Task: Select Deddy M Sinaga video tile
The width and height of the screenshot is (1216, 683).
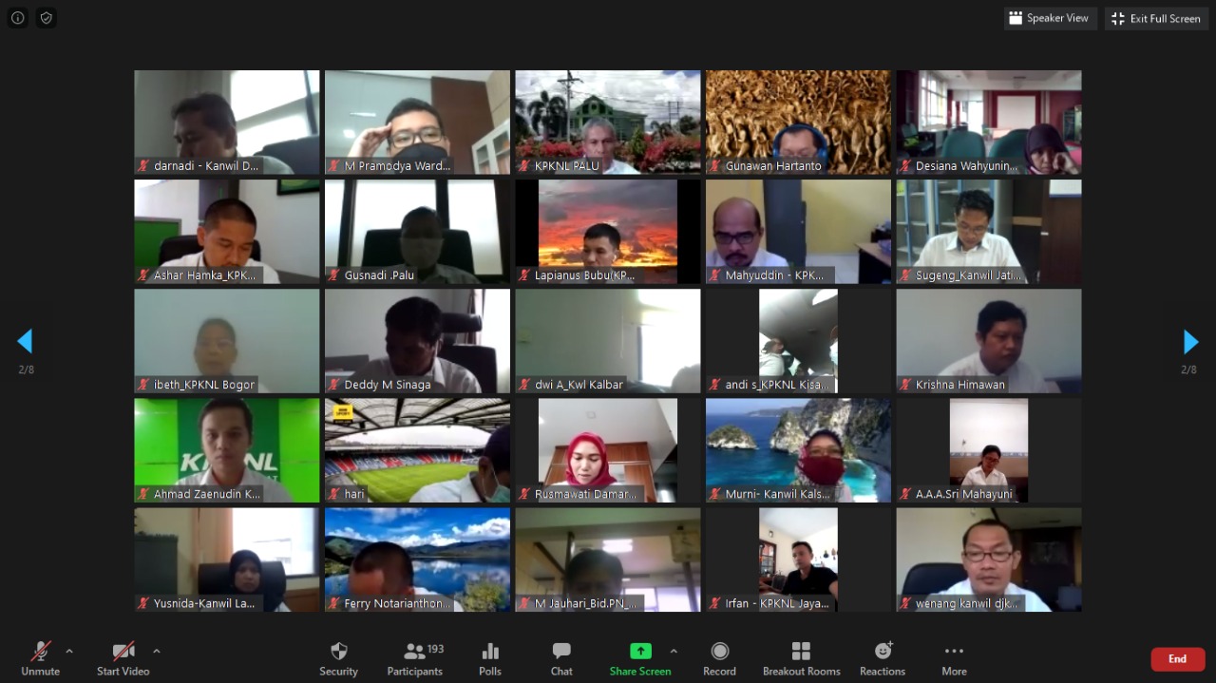Action: (x=417, y=341)
